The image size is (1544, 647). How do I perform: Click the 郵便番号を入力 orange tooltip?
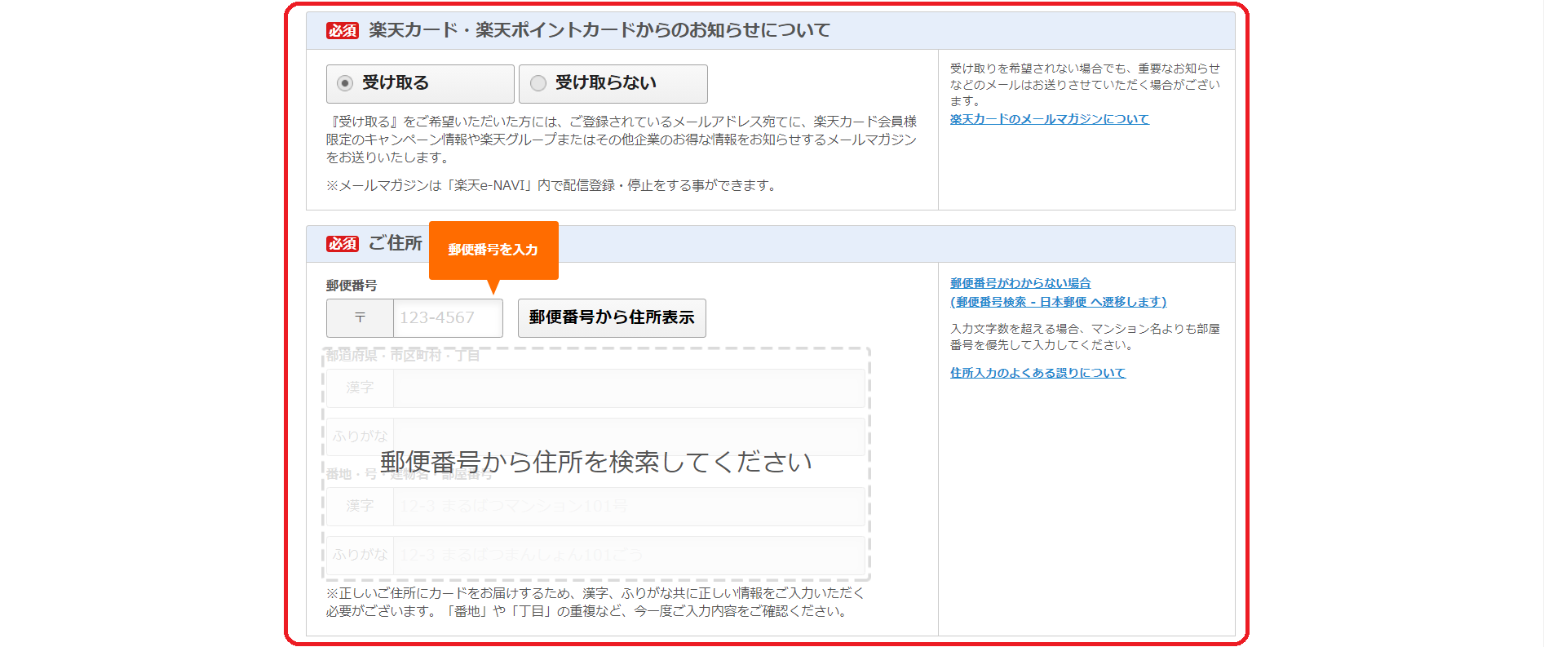pyautogui.click(x=493, y=250)
